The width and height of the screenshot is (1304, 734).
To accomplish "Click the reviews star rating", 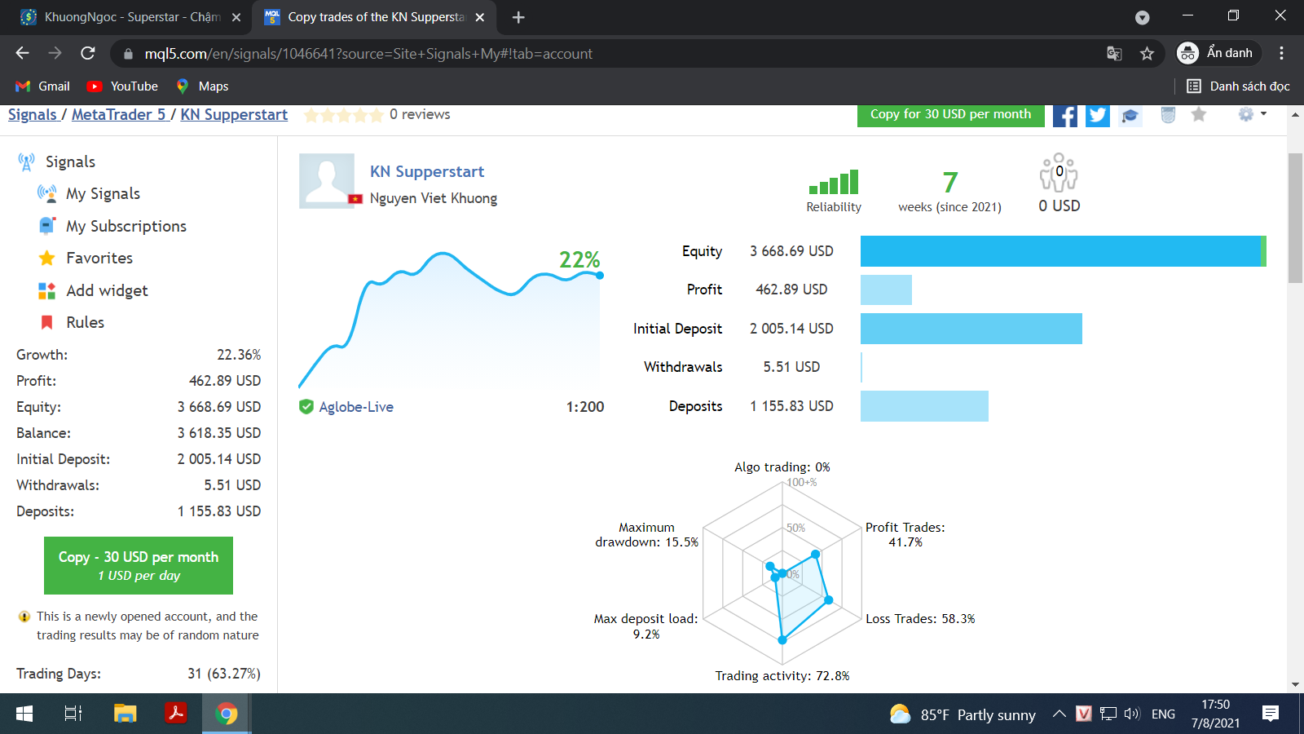I will point(343,115).
